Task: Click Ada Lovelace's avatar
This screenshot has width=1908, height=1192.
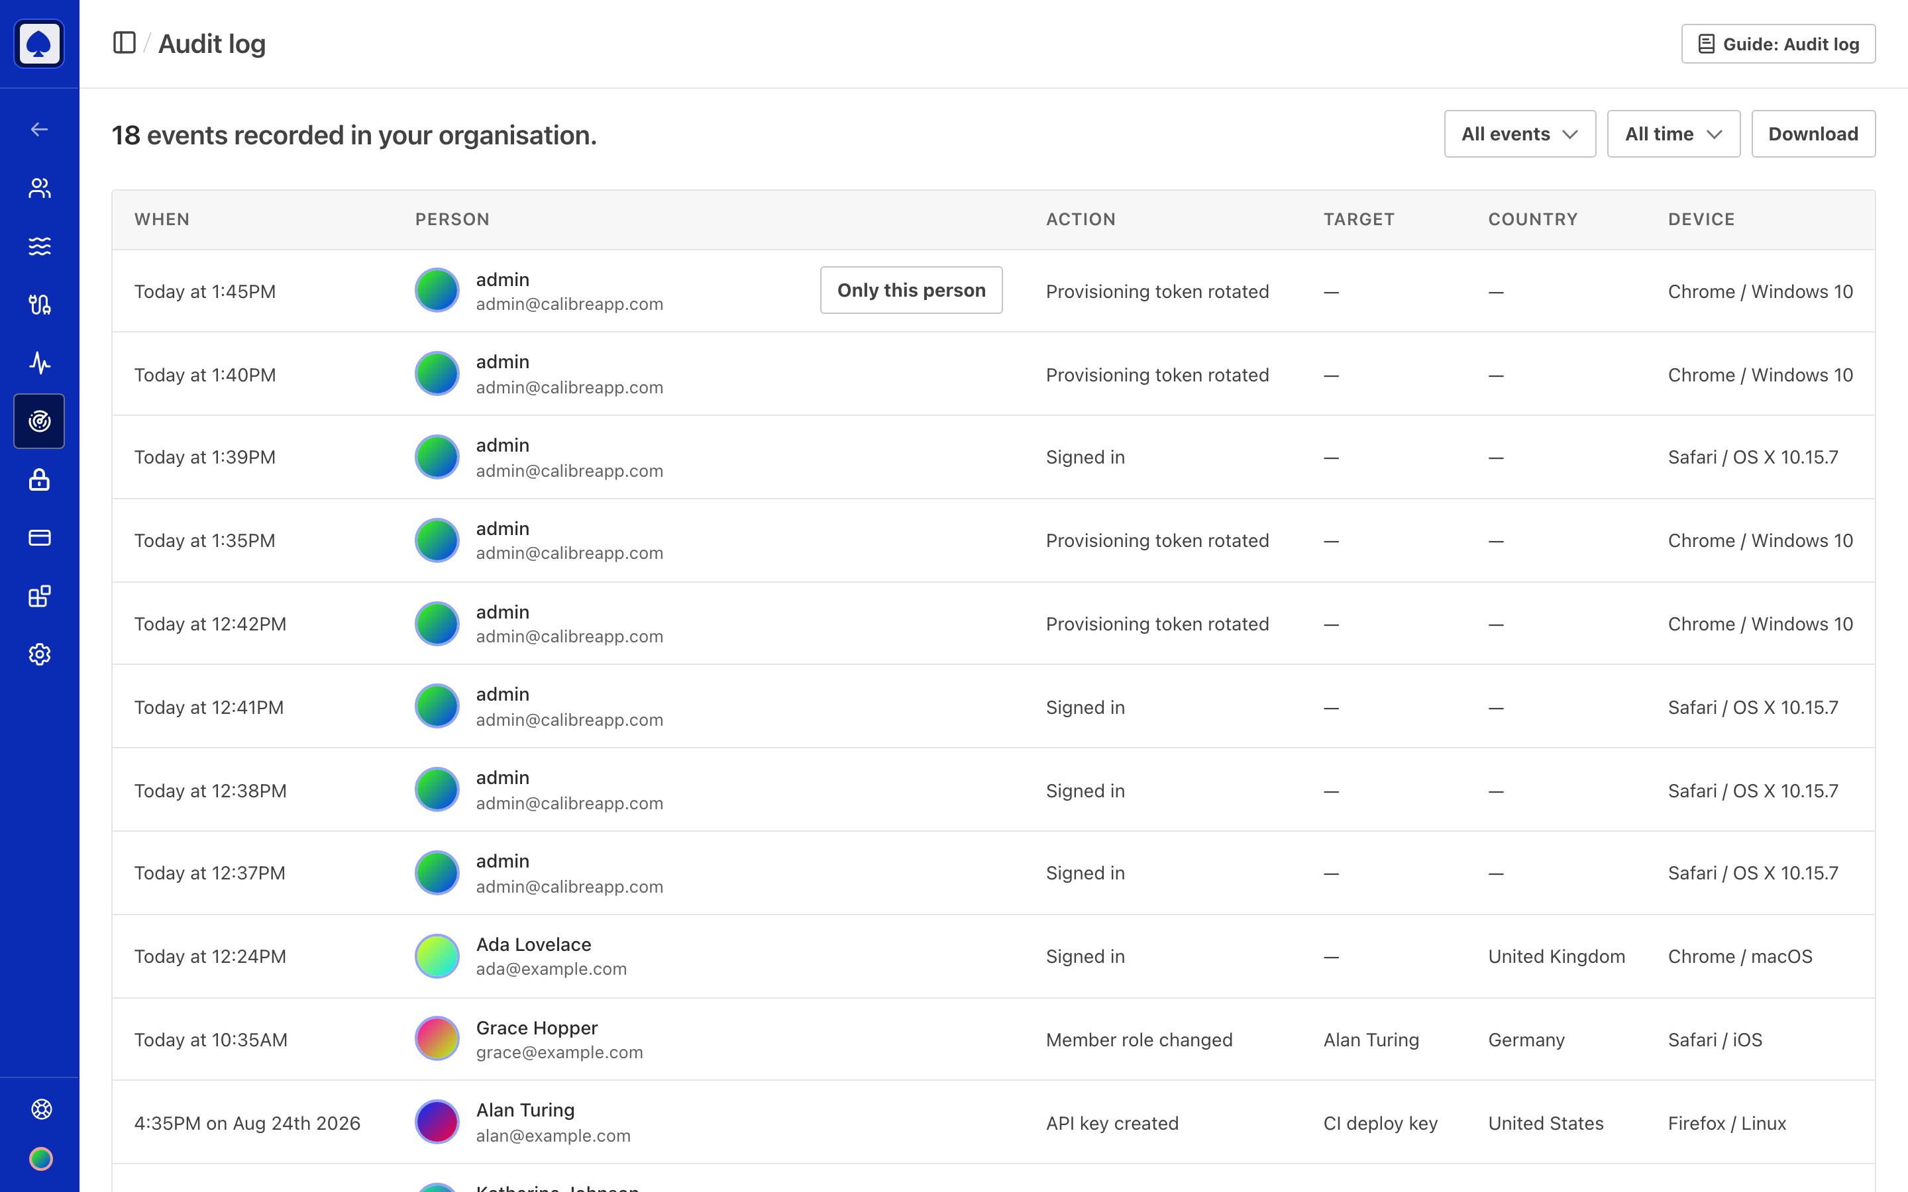Action: [437, 956]
